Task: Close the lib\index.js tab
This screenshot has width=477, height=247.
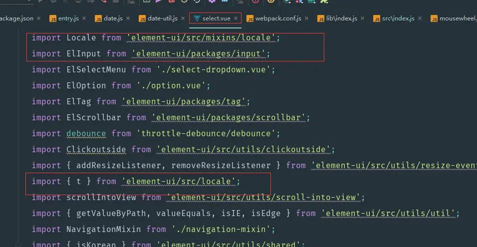Action: [x=363, y=18]
